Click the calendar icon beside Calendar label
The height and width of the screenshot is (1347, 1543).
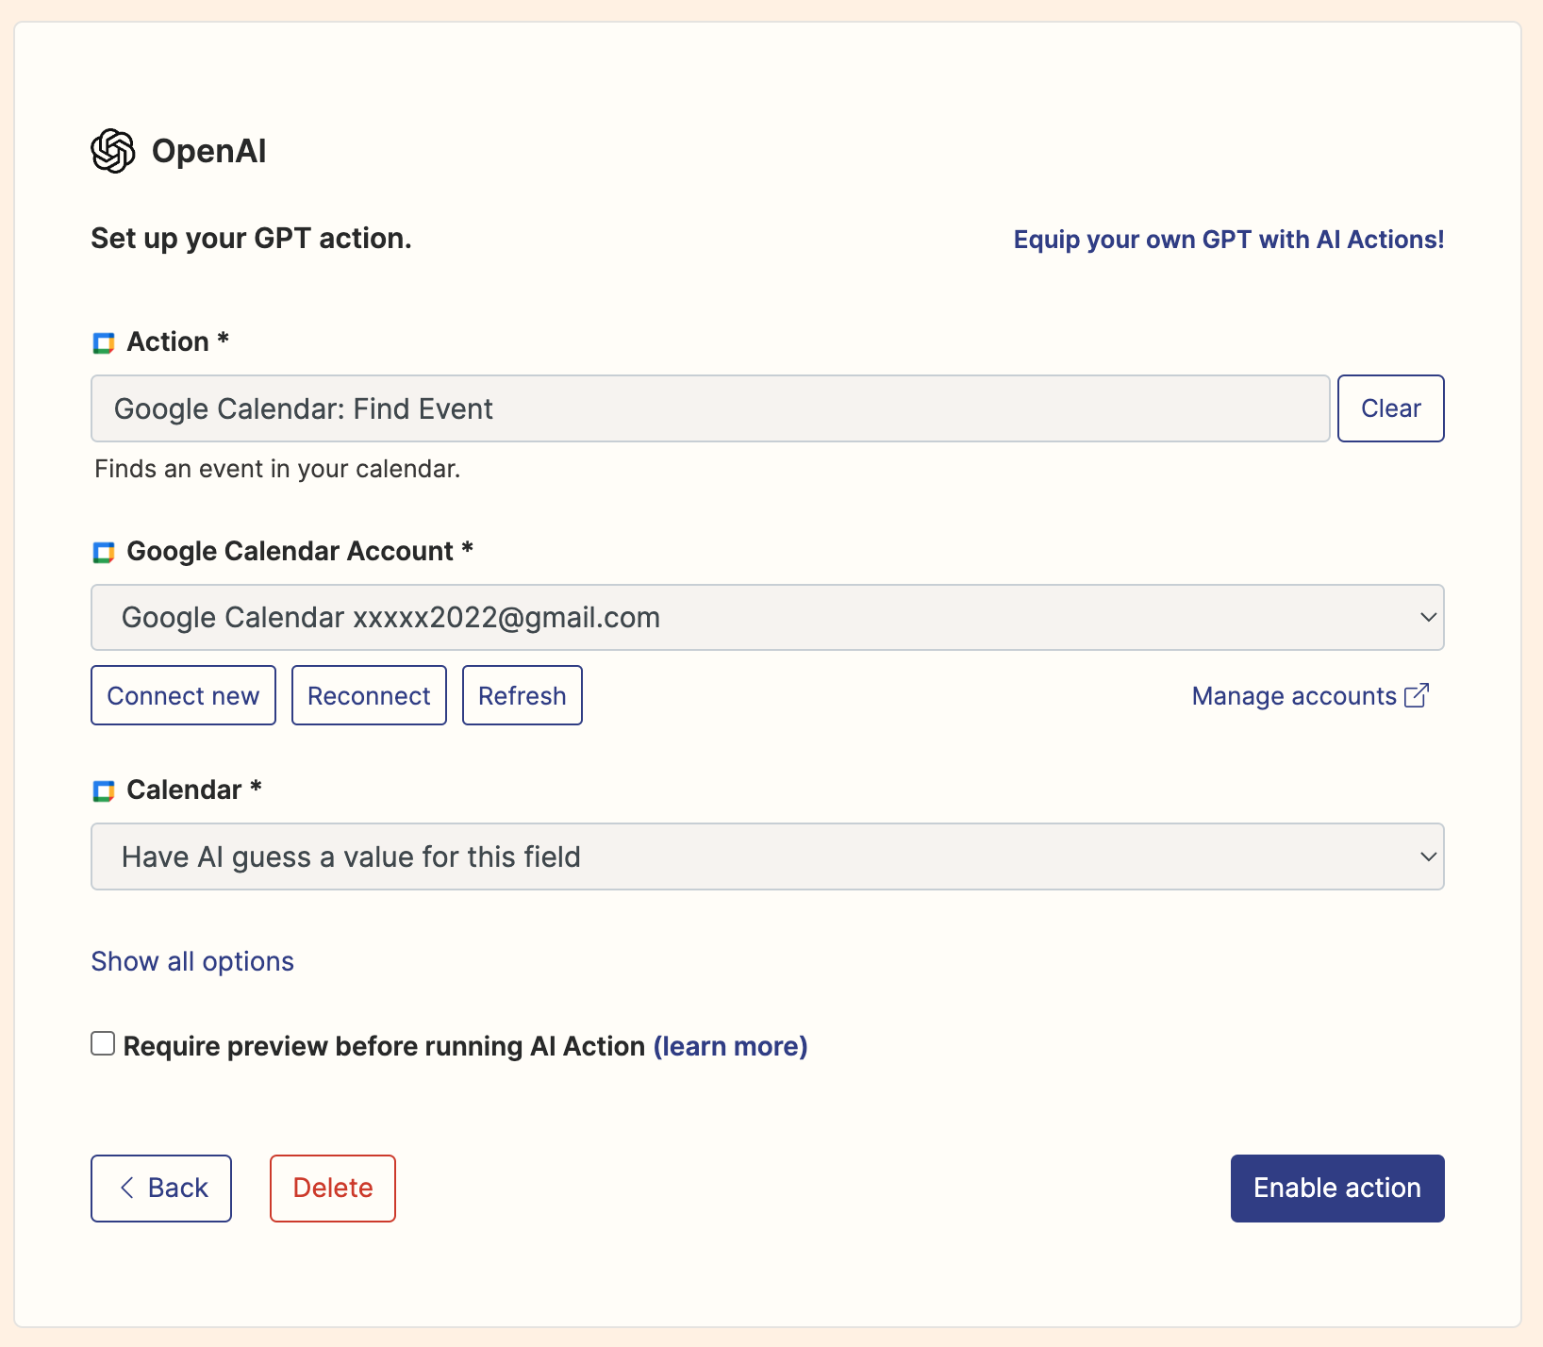point(104,791)
